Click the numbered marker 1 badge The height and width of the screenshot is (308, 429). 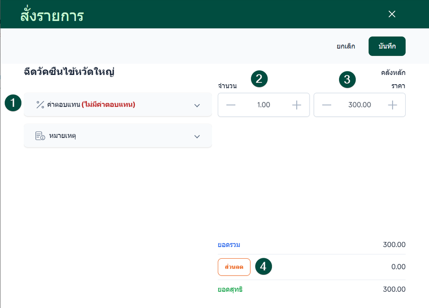point(14,103)
